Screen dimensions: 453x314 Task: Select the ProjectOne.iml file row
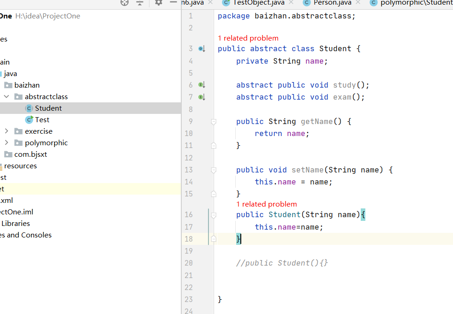click(x=17, y=212)
